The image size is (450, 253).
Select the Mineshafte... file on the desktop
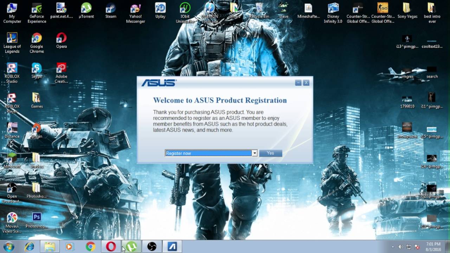point(308,11)
